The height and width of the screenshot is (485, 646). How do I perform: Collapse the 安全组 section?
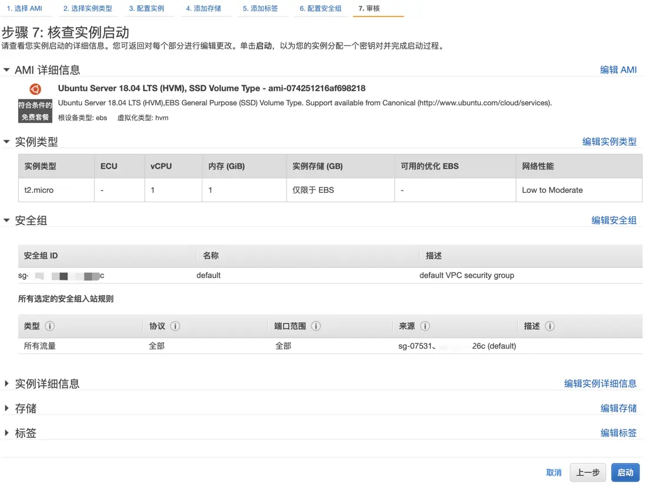pos(6,220)
